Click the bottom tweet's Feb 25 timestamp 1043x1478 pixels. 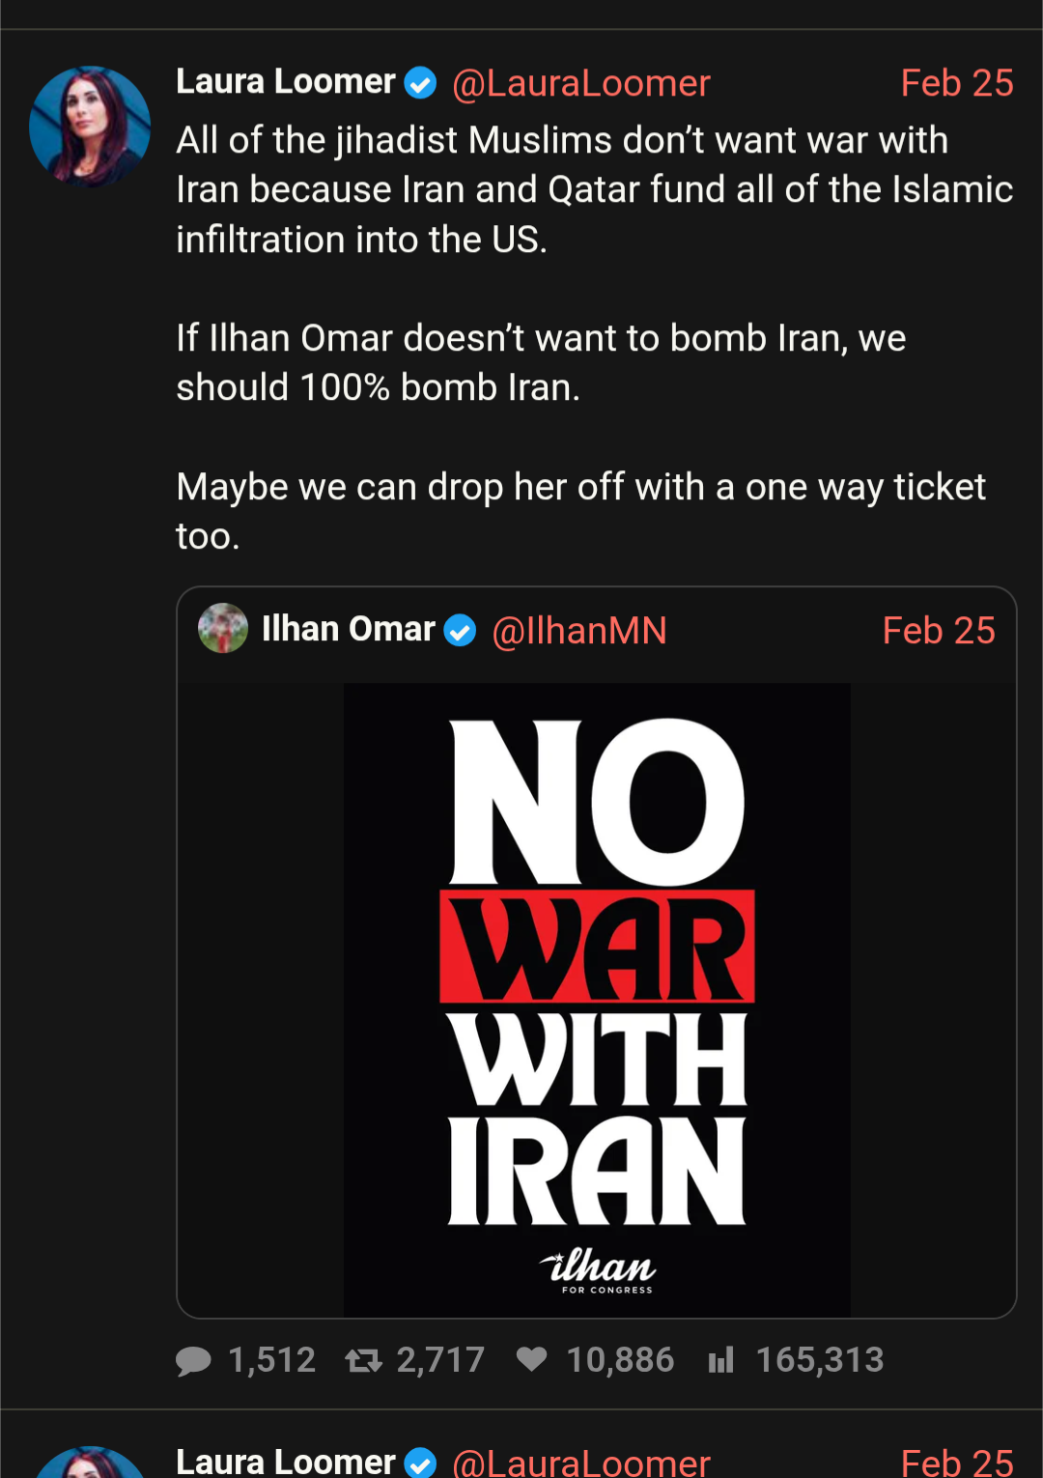click(x=956, y=1463)
